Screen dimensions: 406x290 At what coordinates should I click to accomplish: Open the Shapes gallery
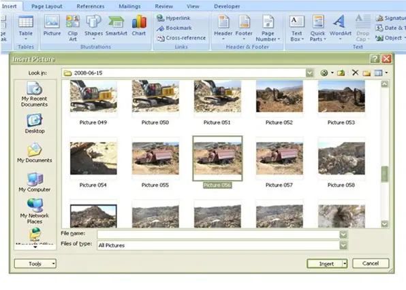[93, 28]
